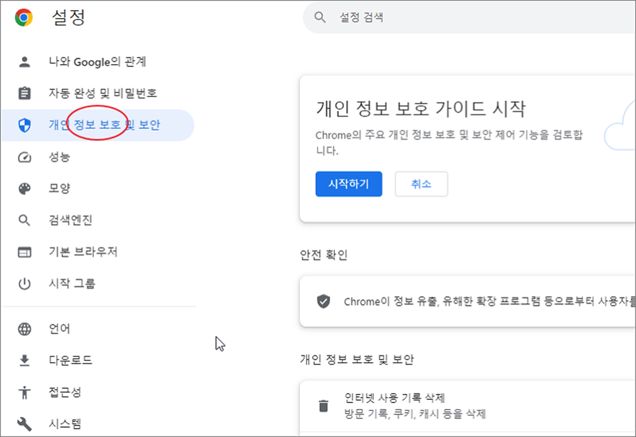The width and height of the screenshot is (636, 437).
Task: Click the search icon in 설정 검색 bar
Action: [x=320, y=18]
